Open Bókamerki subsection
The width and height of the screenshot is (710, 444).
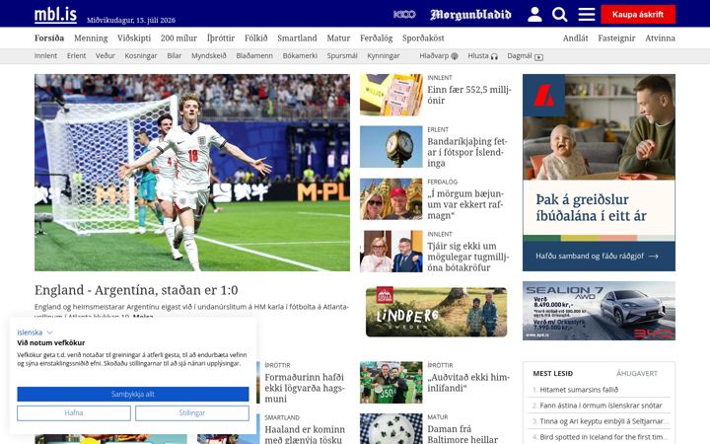[x=300, y=55]
